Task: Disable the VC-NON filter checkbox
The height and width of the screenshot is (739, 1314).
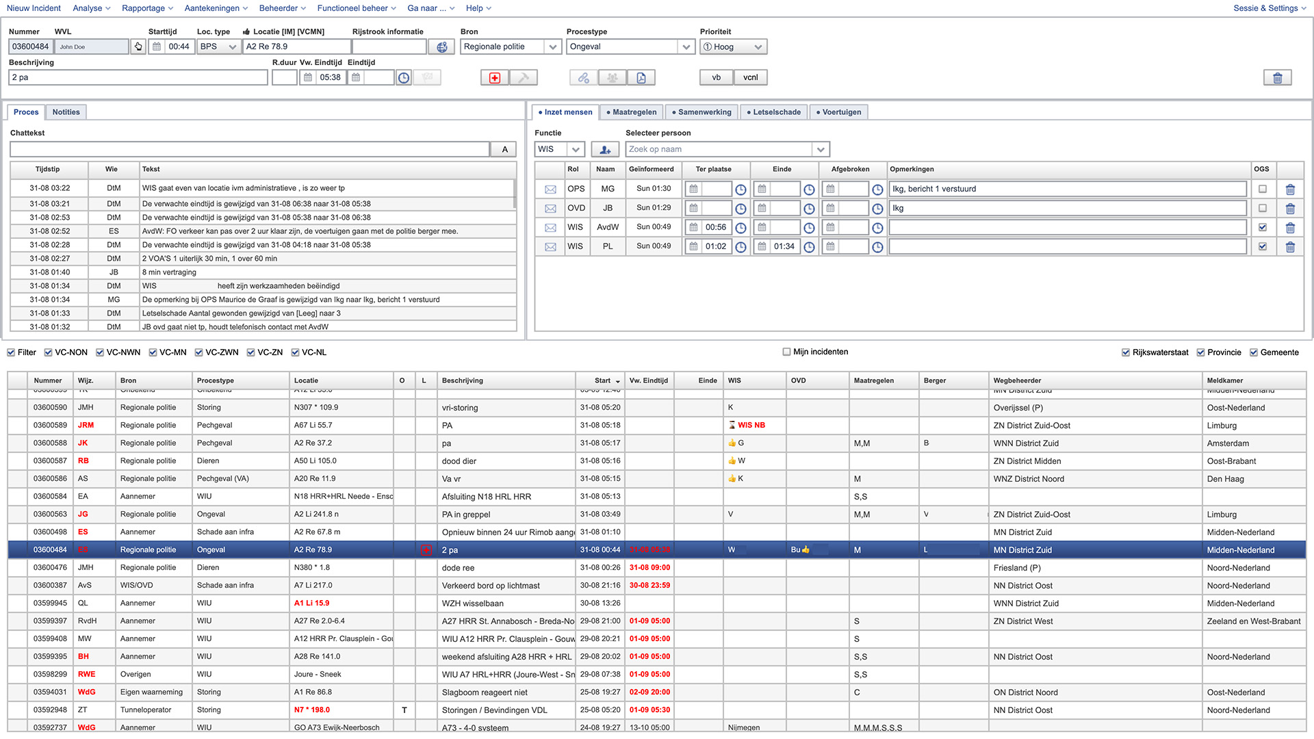Action: pos(48,352)
